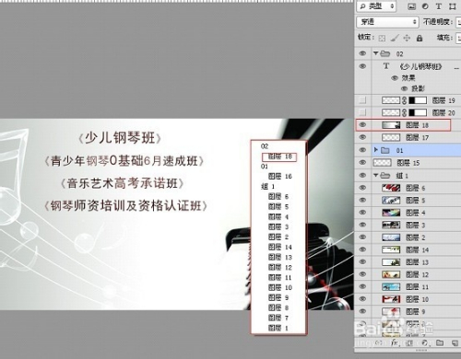Click the add layer mask icon
461x359 pixels.
point(409,342)
